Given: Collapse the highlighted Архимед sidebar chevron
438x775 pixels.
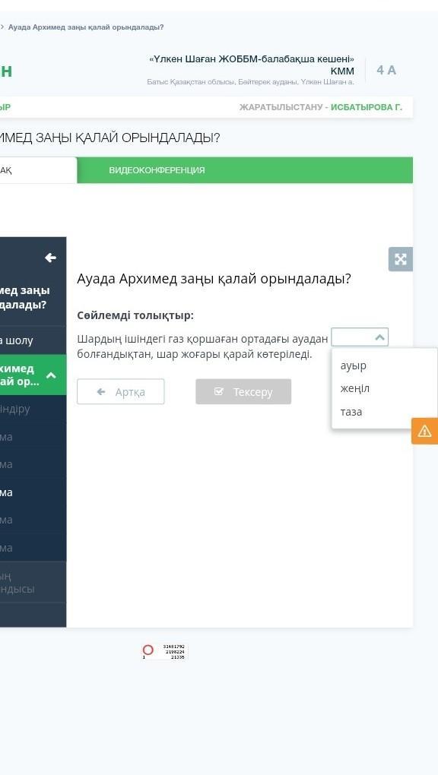Looking at the screenshot, I should click(50, 375).
